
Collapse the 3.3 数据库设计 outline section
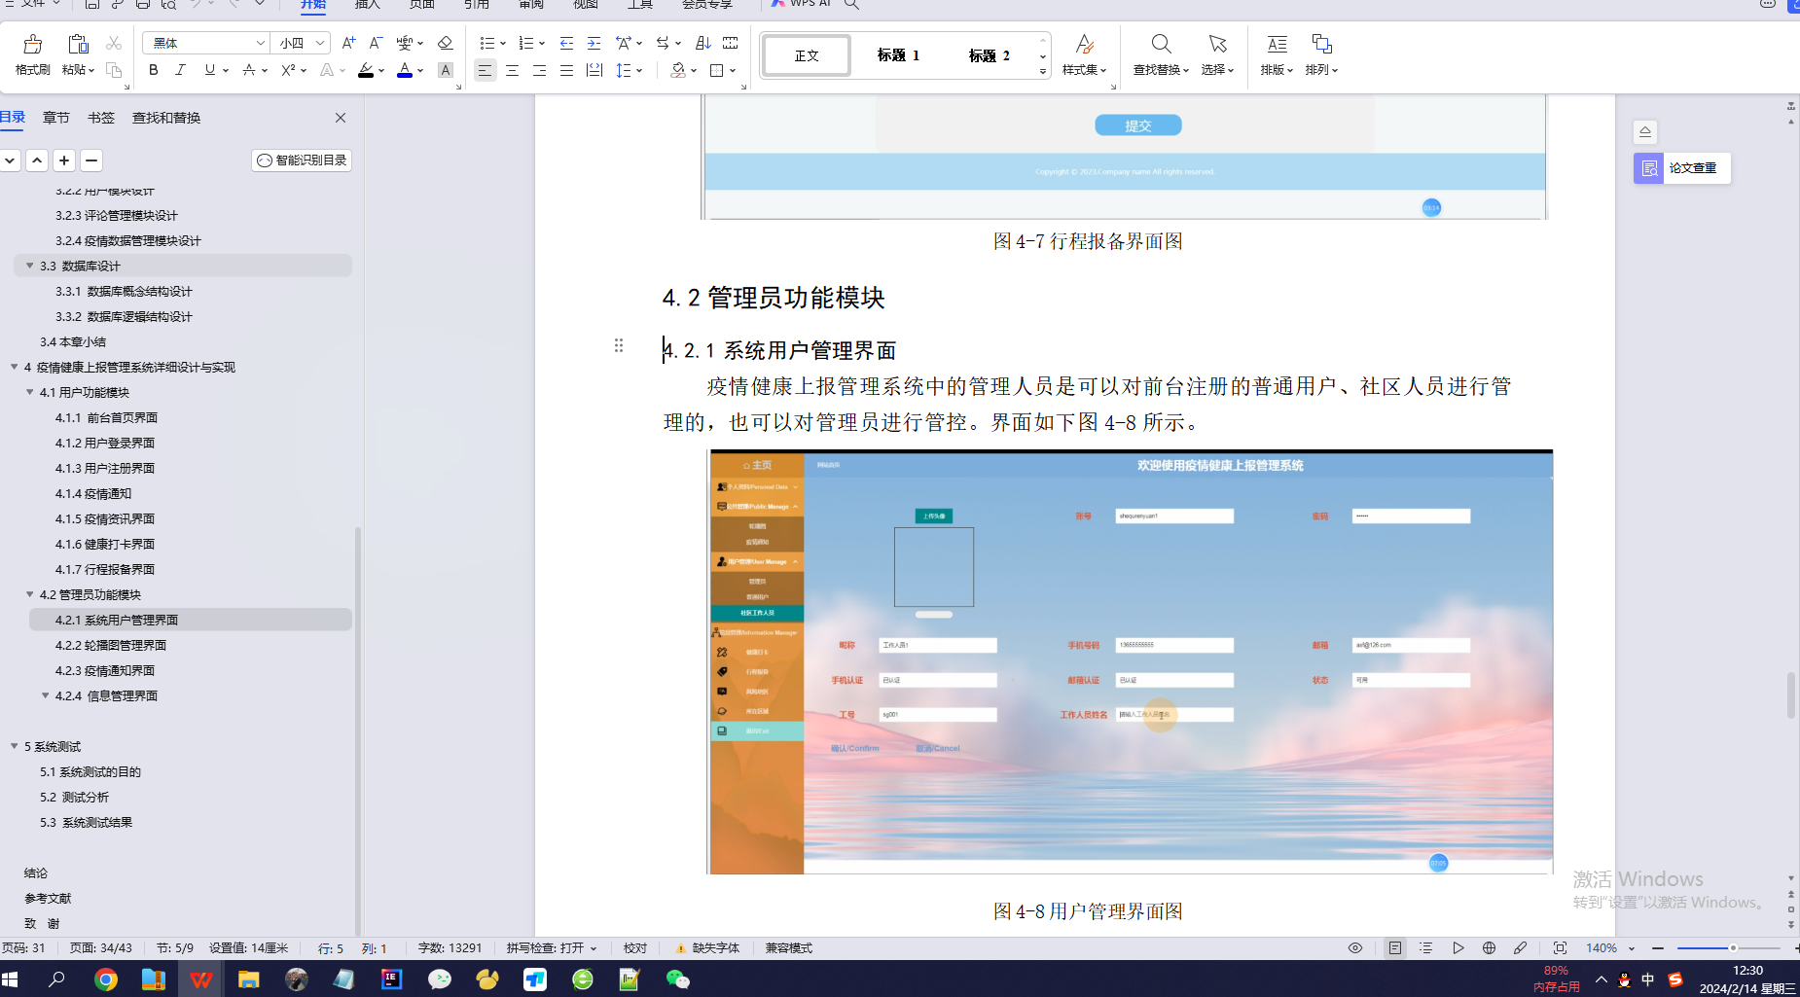pyautogui.click(x=29, y=265)
